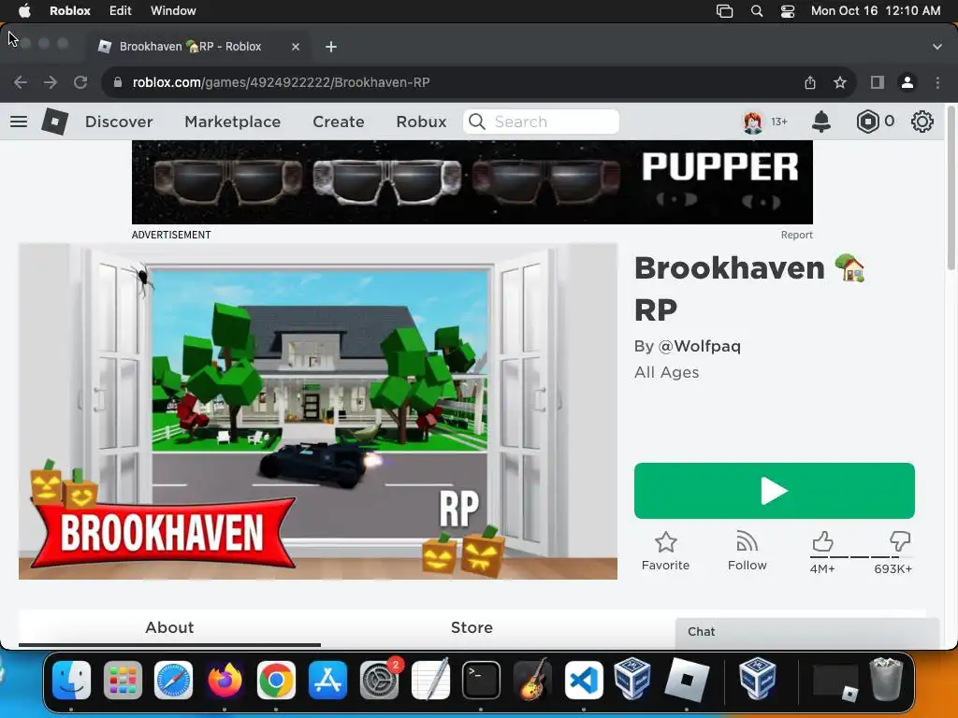Launch Visual Studio Code from the dock

point(584,680)
